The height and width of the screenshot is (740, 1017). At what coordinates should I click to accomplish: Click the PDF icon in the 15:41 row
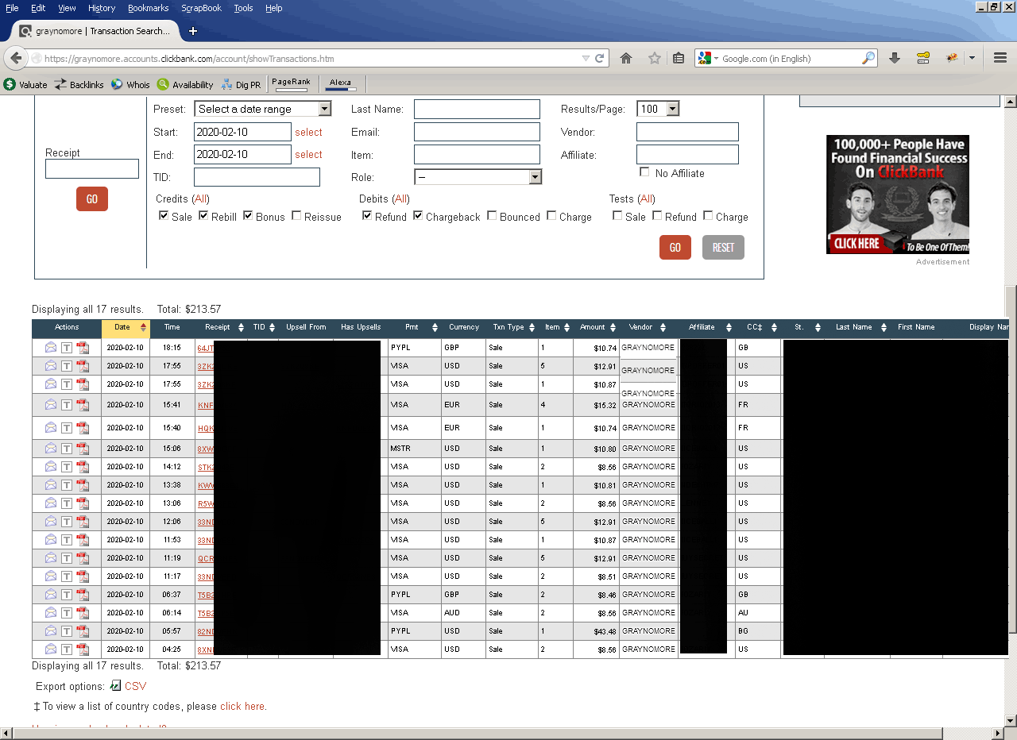[x=83, y=405]
